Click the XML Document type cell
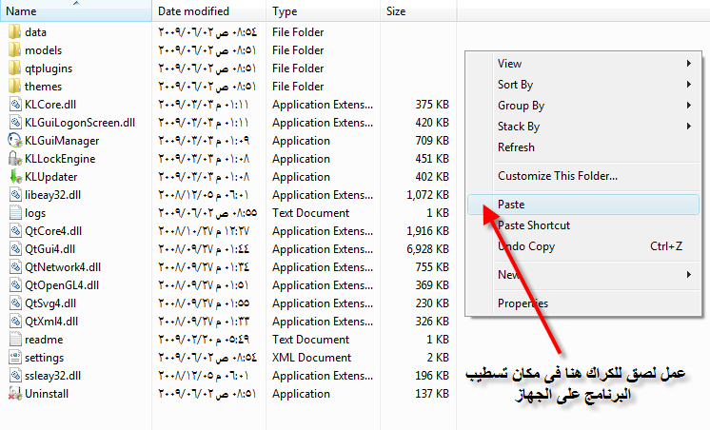Image resolution: width=710 pixels, height=430 pixels. (311, 358)
